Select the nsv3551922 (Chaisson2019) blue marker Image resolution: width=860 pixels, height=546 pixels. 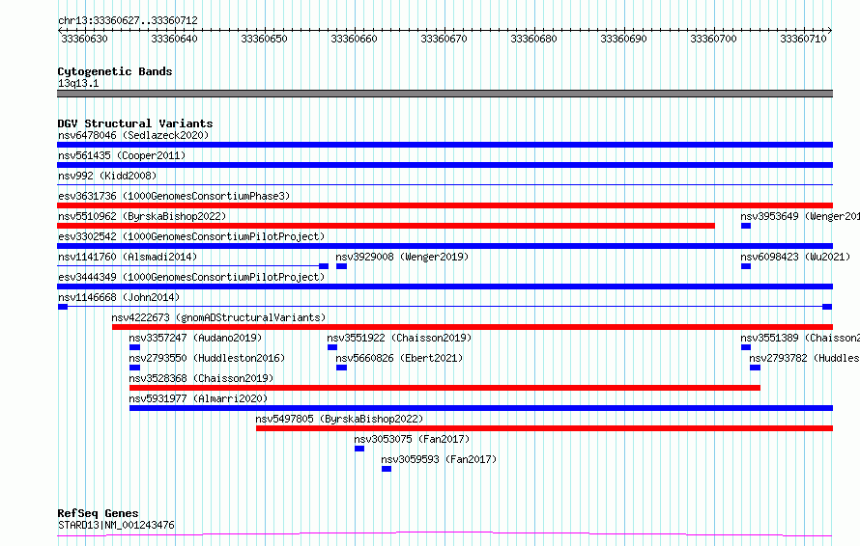click(x=332, y=347)
